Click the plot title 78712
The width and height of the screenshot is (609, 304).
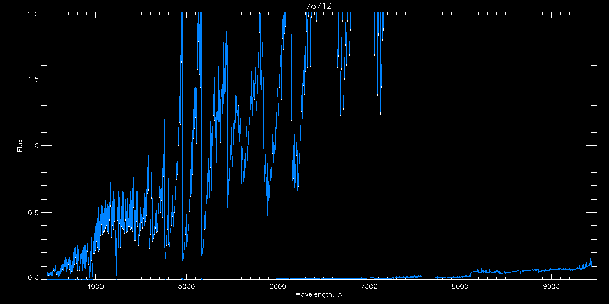319,5
